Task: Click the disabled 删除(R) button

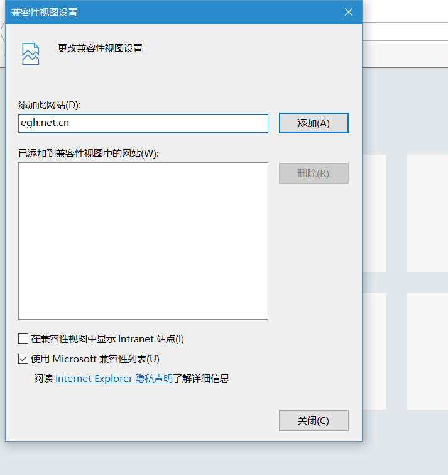Action: tap(314, 173)
